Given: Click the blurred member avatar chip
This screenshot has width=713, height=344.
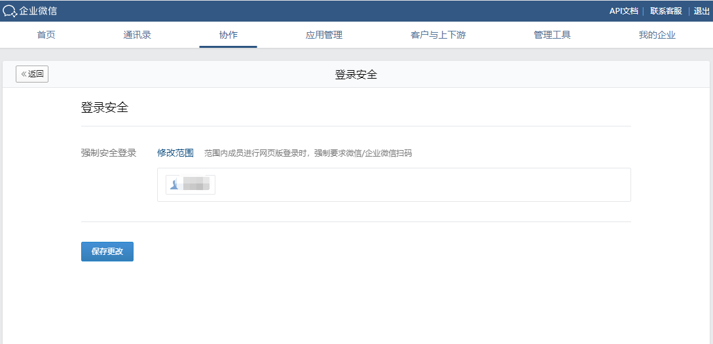Looking at the screenshot, I should [x=191, y=184].
